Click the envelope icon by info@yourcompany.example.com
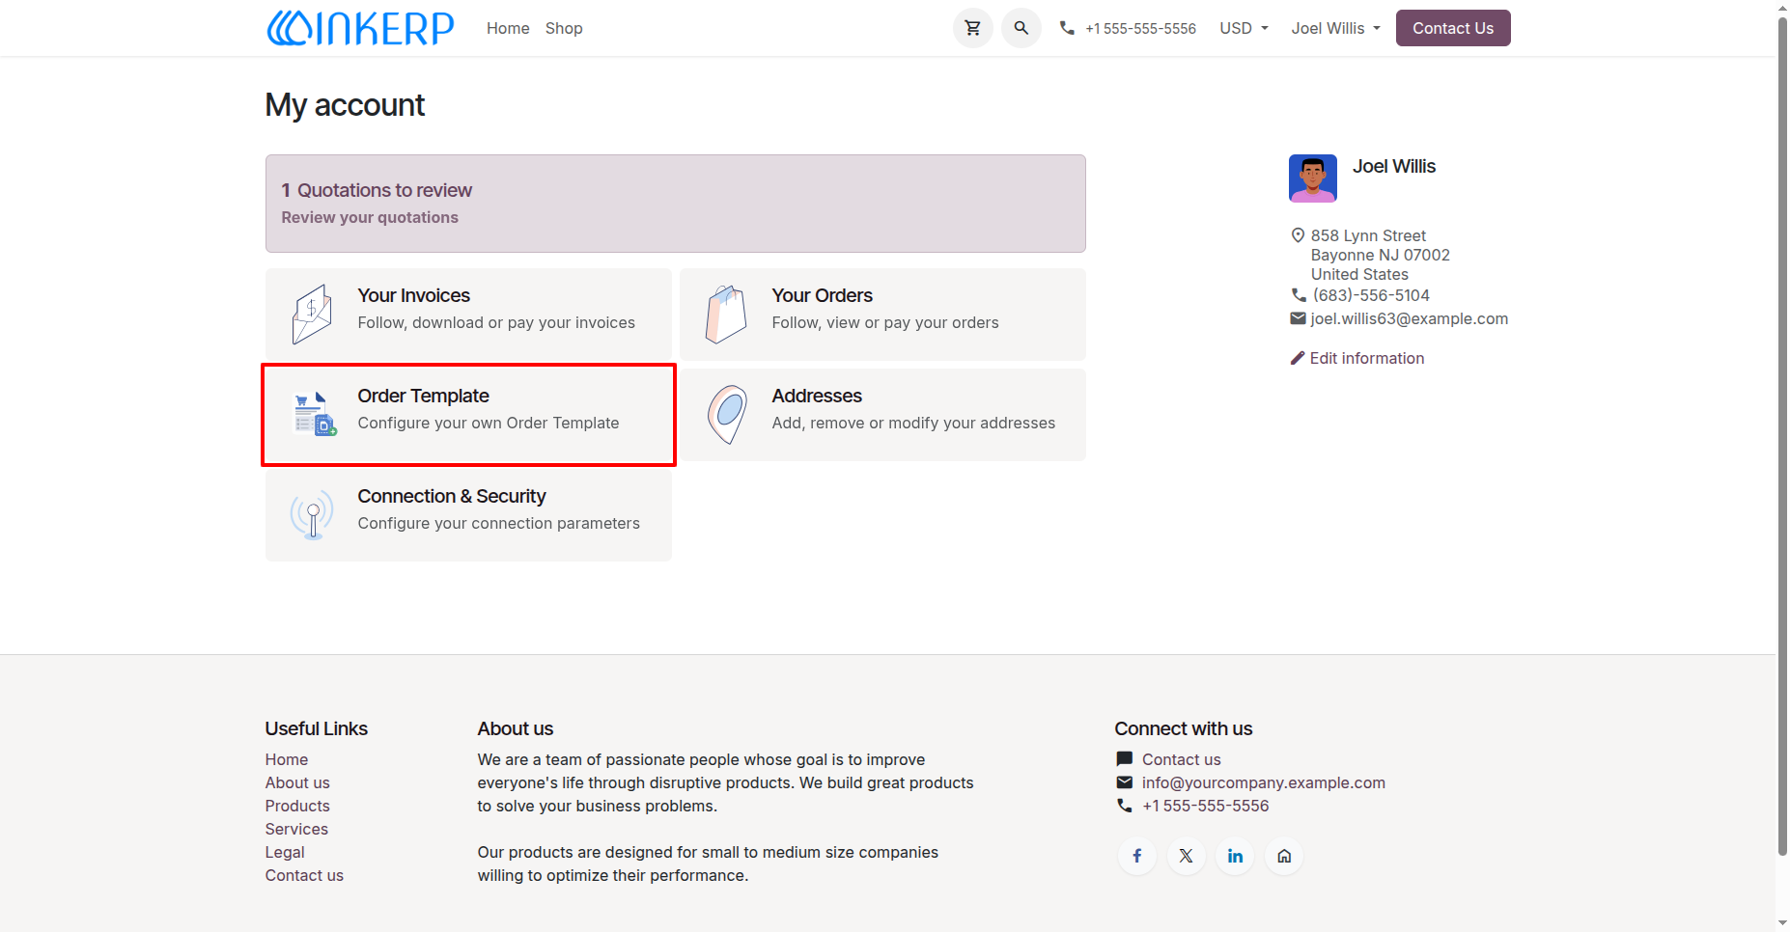The height and width of the screenshot is (932, 1790). click(1124, 782)
